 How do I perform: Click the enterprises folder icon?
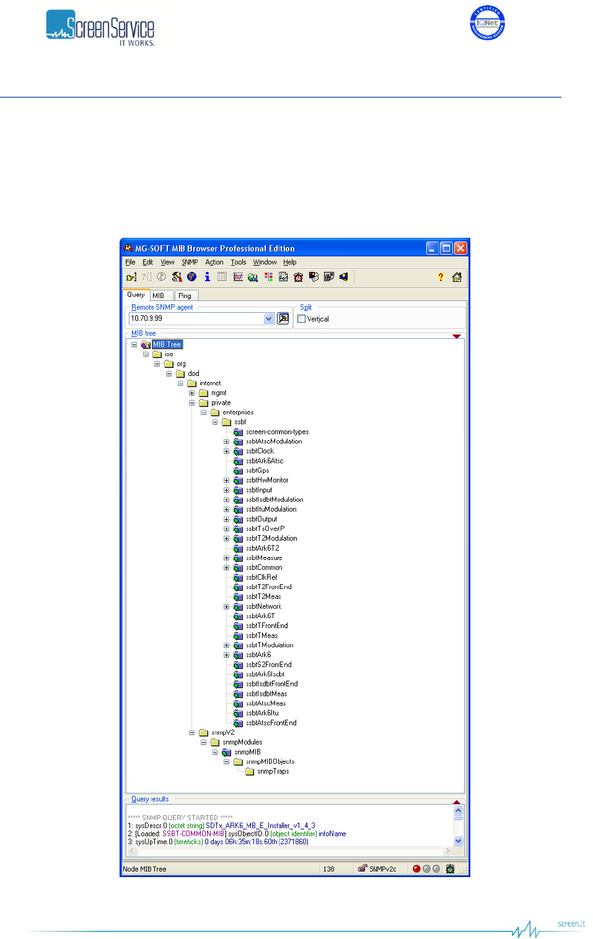(x=215, y=413)
